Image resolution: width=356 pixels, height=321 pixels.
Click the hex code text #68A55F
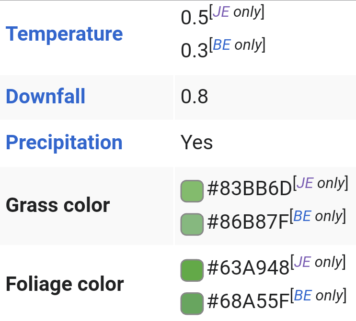tap(249, 302)
